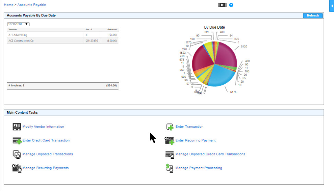The height and width of the screenshot is (191, 334).
Task: Open the Enter Recurring Payment link
Action: pos(196,140)
